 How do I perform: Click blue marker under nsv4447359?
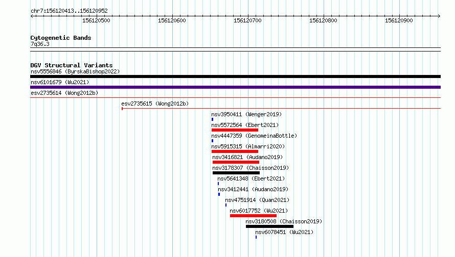(212, 141)
